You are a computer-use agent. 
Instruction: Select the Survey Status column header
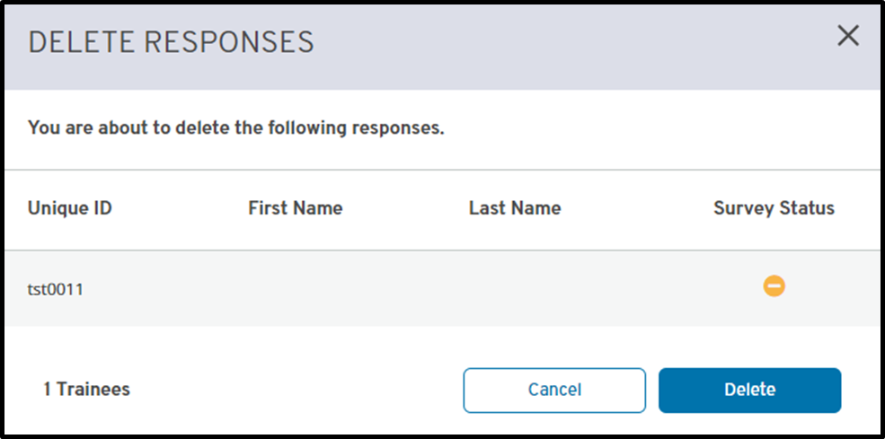coord(774,208)
